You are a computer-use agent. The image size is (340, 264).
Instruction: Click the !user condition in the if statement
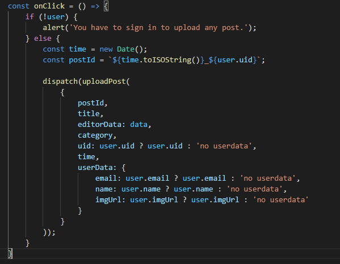pyautogui.click(x=54, y=17)
